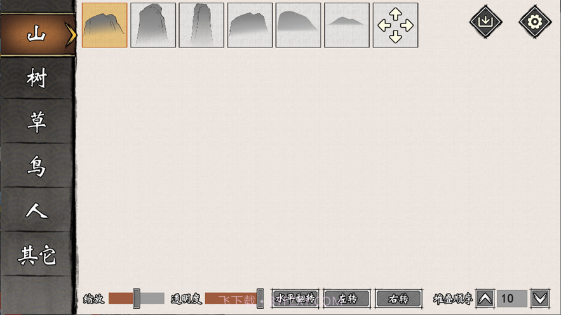Select the third tall narrow peak stamp
Image resolution: width=561 pixels, height=315 pixels.
(x=201, y=25)
